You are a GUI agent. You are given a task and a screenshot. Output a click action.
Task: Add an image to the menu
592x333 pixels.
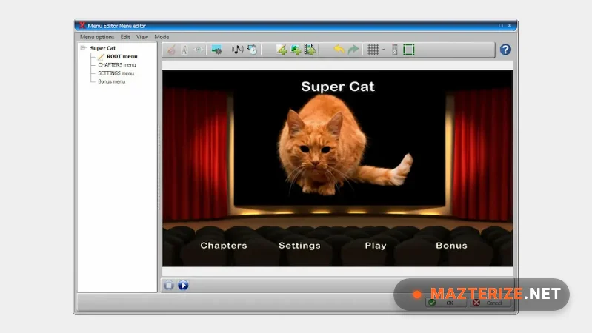coord(296,50)
